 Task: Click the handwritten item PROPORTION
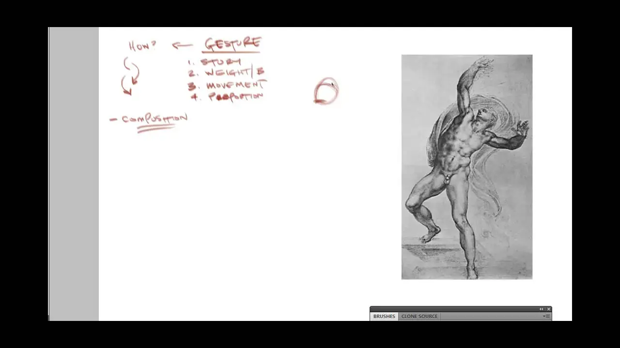click(x=235, y=96)
